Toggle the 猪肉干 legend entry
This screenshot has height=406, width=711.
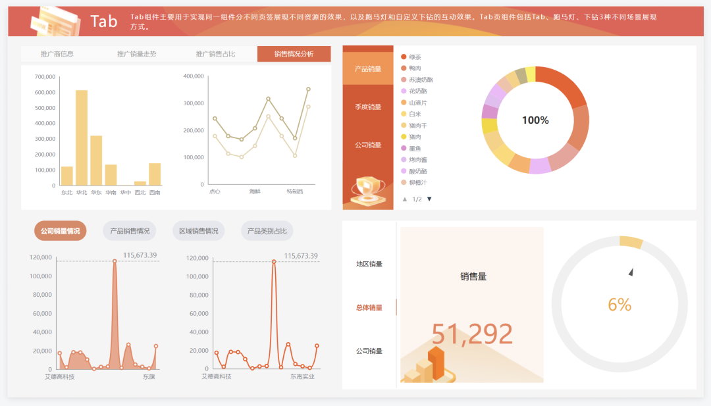(414, 126)
